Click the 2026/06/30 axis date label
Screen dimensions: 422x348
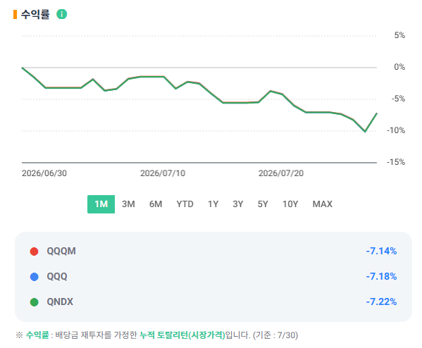click(x=44, y=173)
